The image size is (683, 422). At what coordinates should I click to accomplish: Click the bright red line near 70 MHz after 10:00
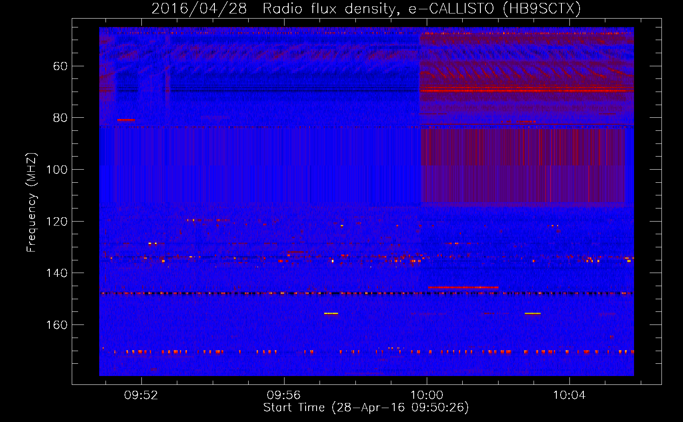click(x=527, y=90)
